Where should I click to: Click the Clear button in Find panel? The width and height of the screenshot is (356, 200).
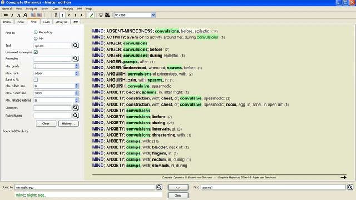[x=46, y=123]
